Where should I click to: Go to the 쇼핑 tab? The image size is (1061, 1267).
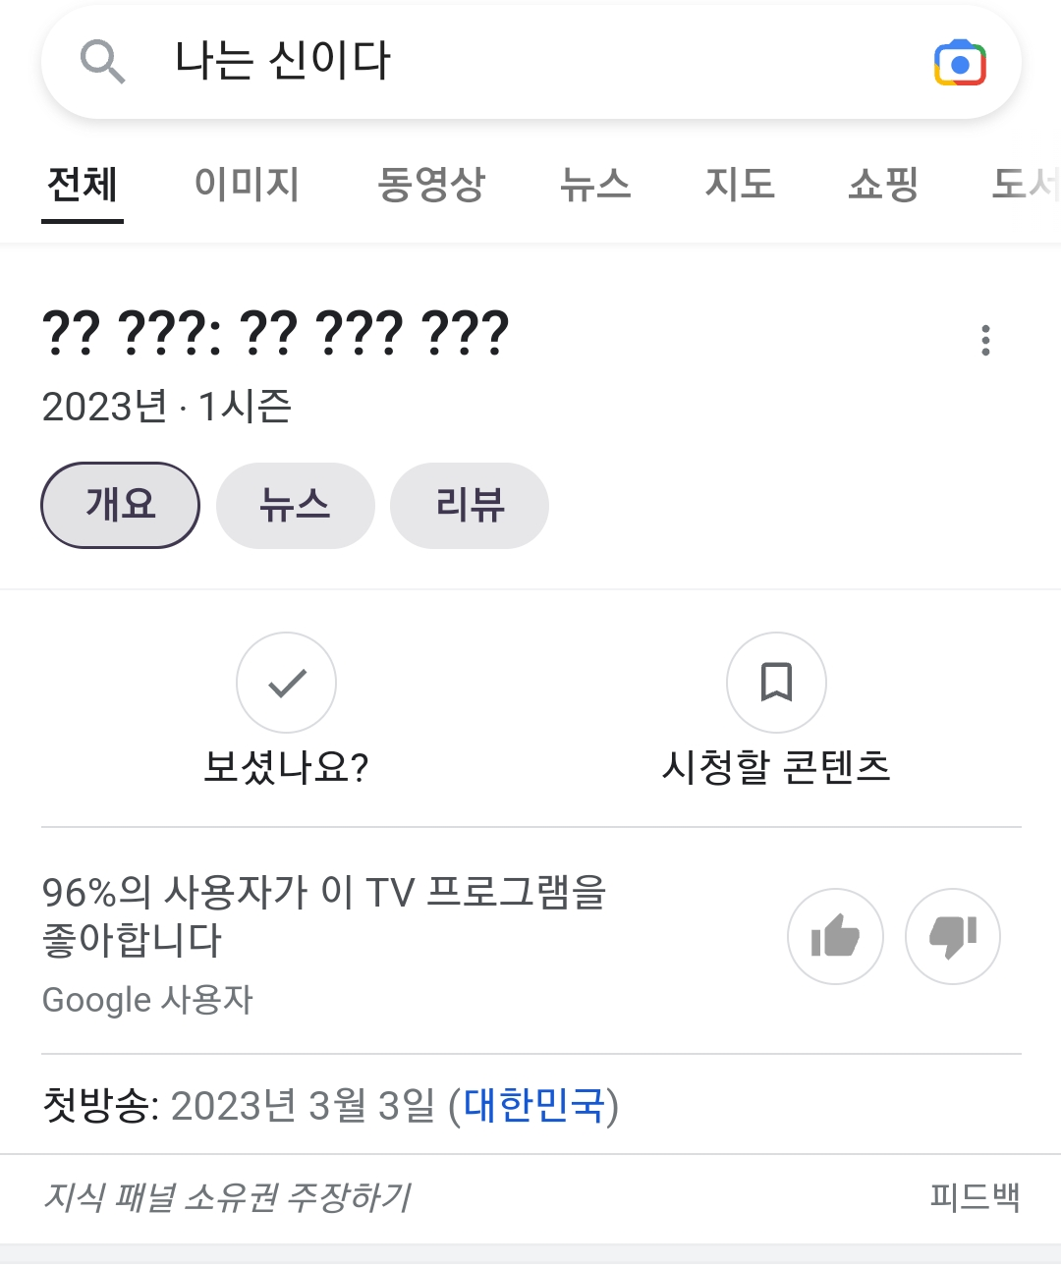(883, 184)
